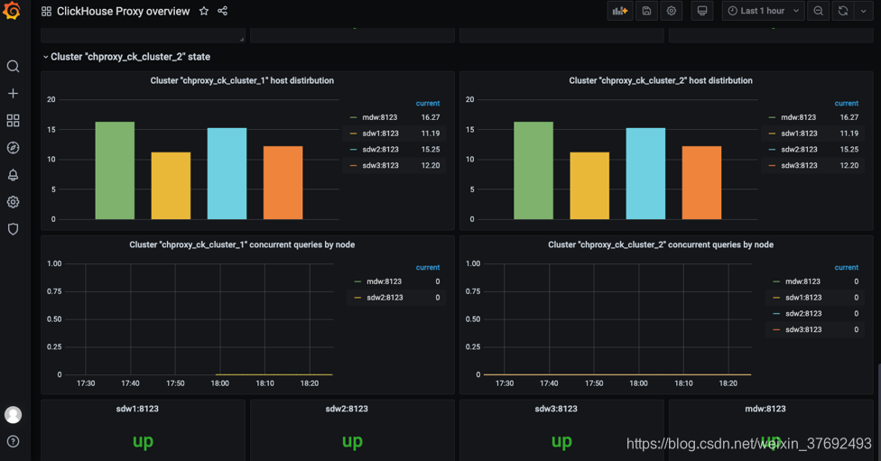Open the Last 1 hour time picker
The width and height of the screenshot is (881, 461).
click(764, 11)
